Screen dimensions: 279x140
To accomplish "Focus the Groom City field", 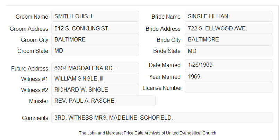I will (x=95, y=39).
